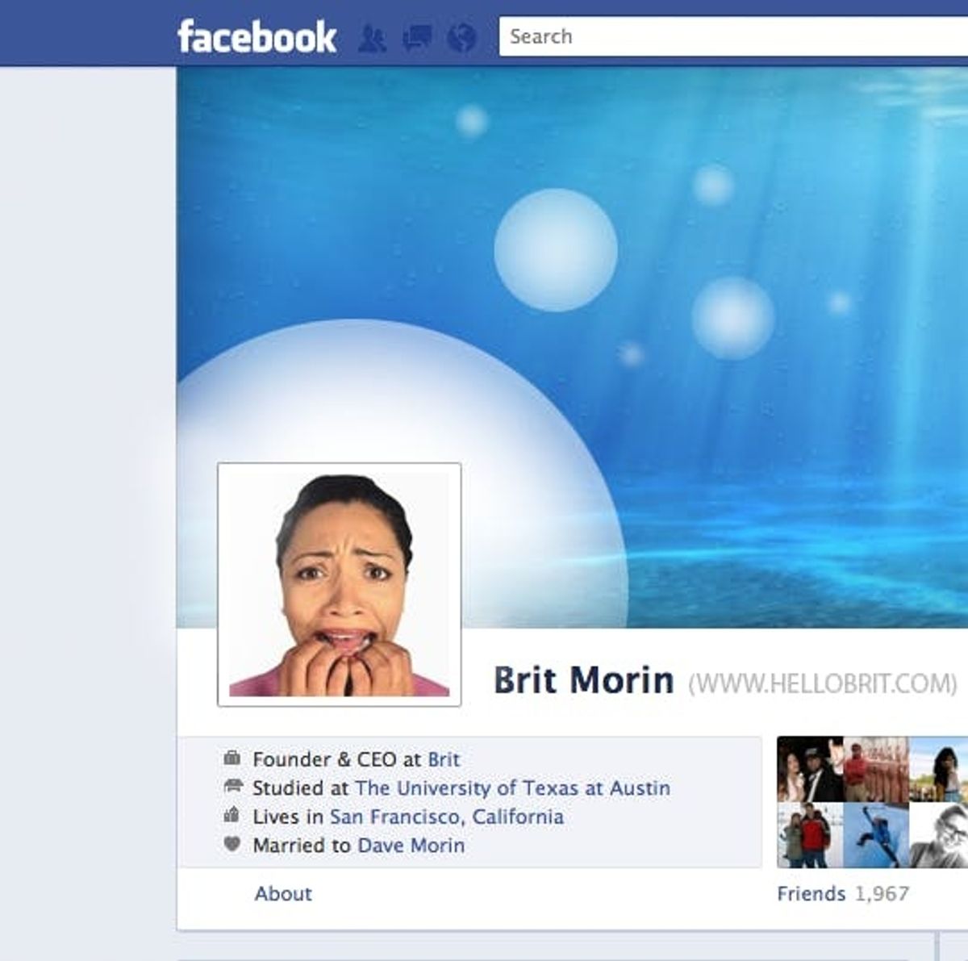Focus the Search input field
Screen dimensions: 968x961
[x=726, y=36]
